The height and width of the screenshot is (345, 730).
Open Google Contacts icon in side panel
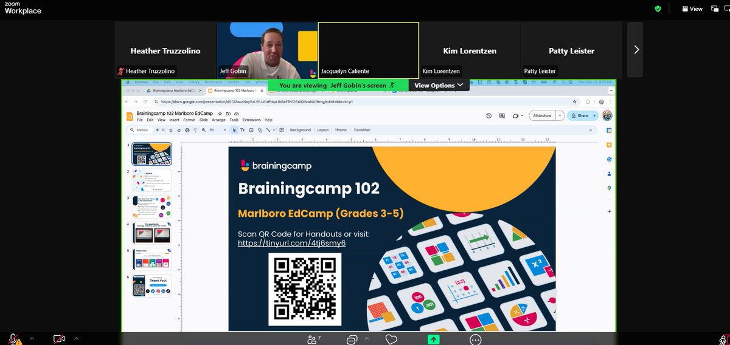pos(609,174)
